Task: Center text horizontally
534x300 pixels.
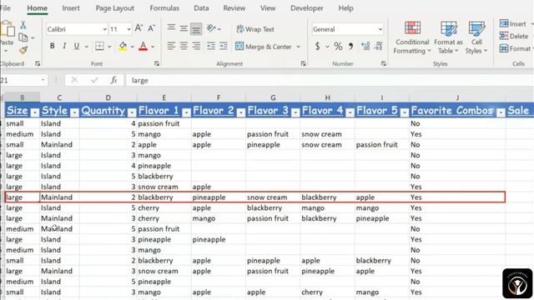Action: click(184, 46)
